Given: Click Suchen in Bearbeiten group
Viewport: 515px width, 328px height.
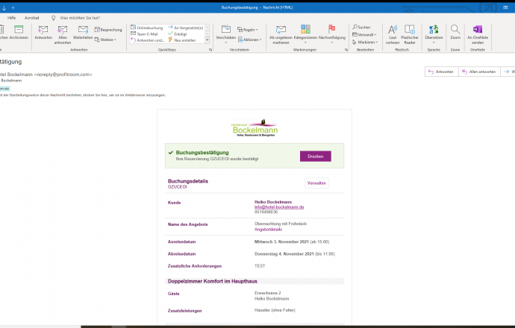Looking at the screenshot, I should click(361, 28).
